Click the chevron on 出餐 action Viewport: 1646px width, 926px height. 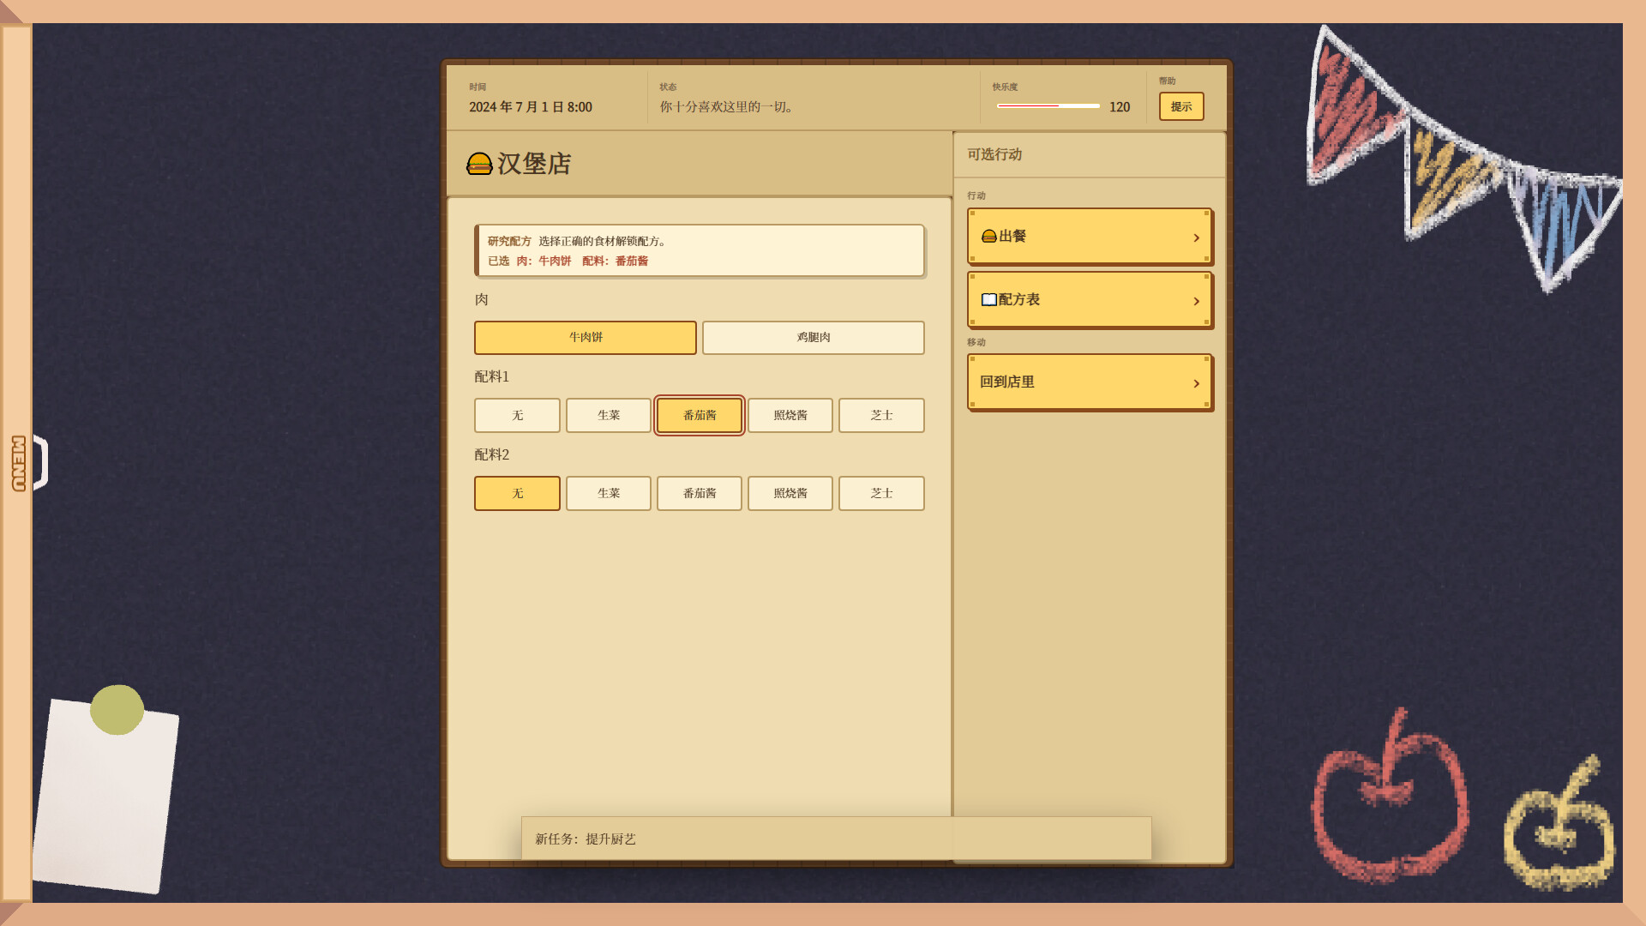pyautogui.click(x=1196, y=238)
